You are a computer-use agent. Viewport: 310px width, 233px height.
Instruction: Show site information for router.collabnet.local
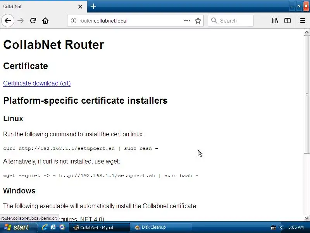tap(74, 21)
